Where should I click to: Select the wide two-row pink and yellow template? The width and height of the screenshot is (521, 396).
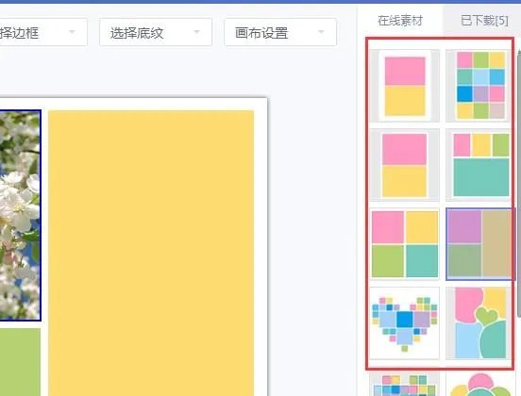coord(404,165)
